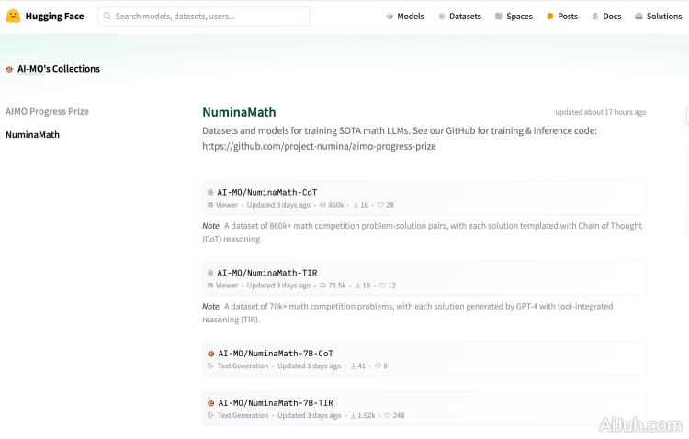Open the Hugging Face home link text
The width and height of the screenshot is (689, 439).
[54, 17]
